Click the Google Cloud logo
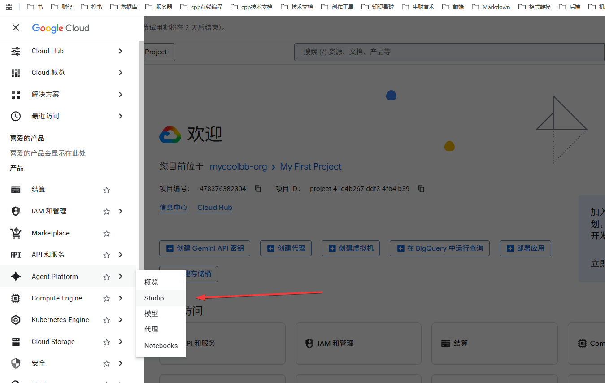 pos(61,28)
